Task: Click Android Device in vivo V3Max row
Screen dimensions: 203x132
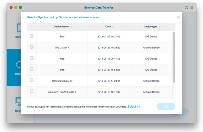Action: (x=151, y=48)
